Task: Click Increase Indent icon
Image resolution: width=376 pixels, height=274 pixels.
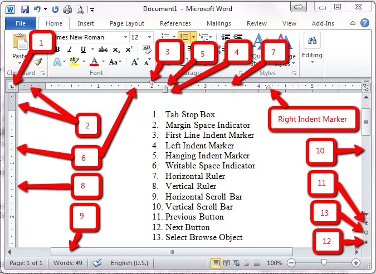Action: (x=238, y=36)
